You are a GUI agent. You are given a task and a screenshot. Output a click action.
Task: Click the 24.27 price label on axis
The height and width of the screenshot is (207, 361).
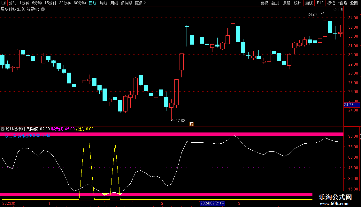point(351,105)
